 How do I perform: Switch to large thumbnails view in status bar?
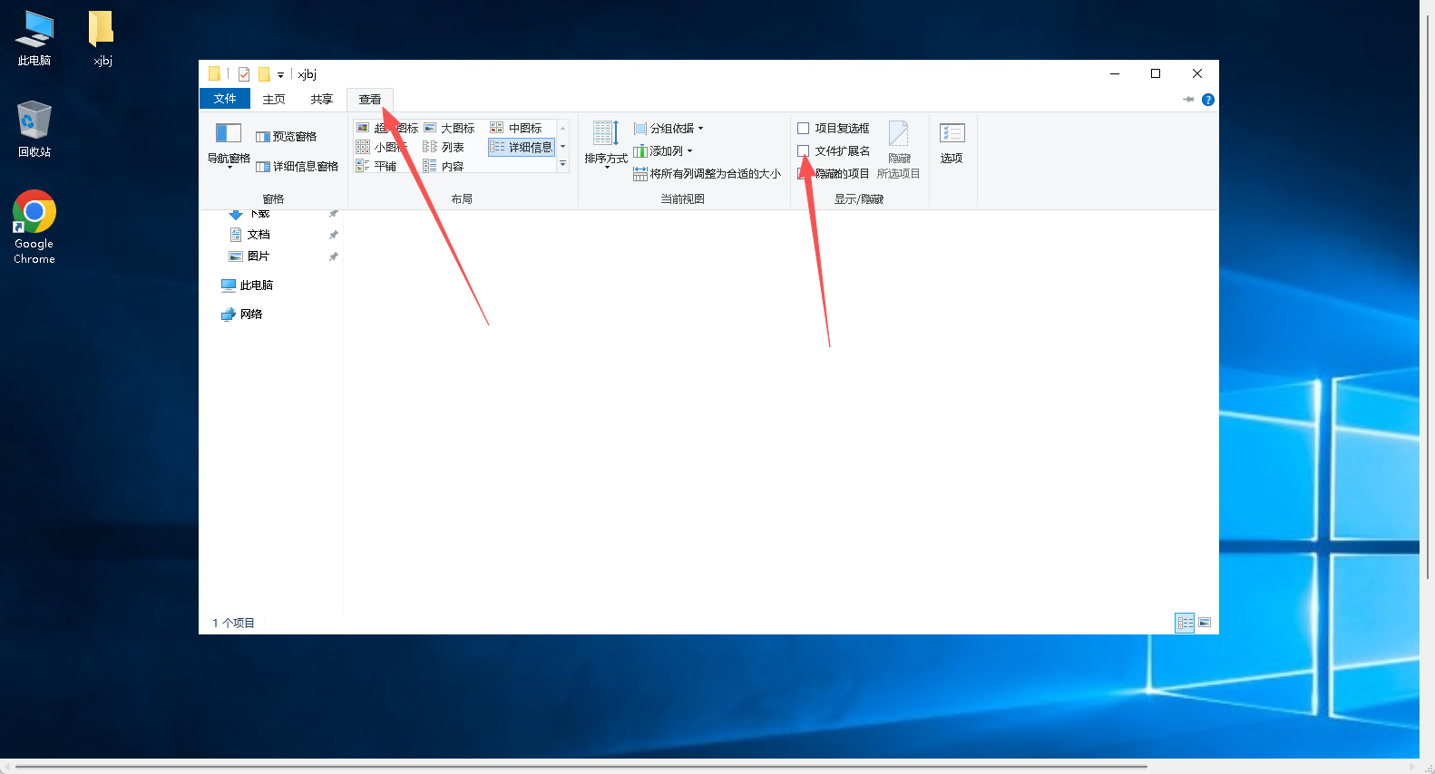(x=1205, y=623)
